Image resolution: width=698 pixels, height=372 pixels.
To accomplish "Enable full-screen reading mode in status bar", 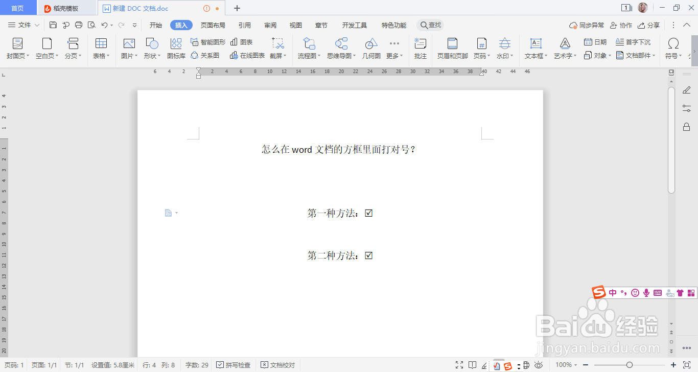I will point(458,365).
